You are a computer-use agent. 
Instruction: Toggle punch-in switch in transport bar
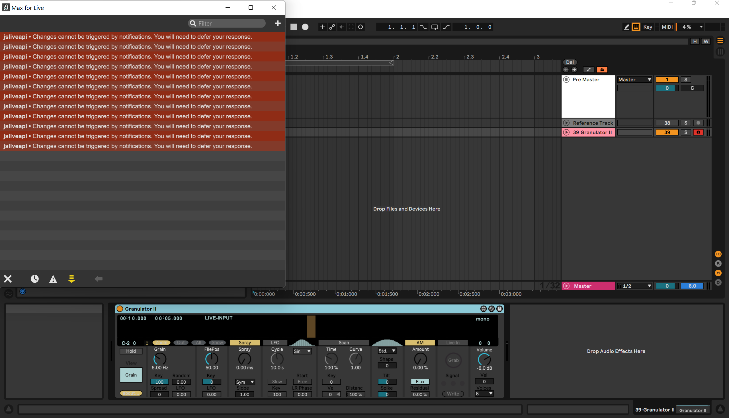[423, 27]
